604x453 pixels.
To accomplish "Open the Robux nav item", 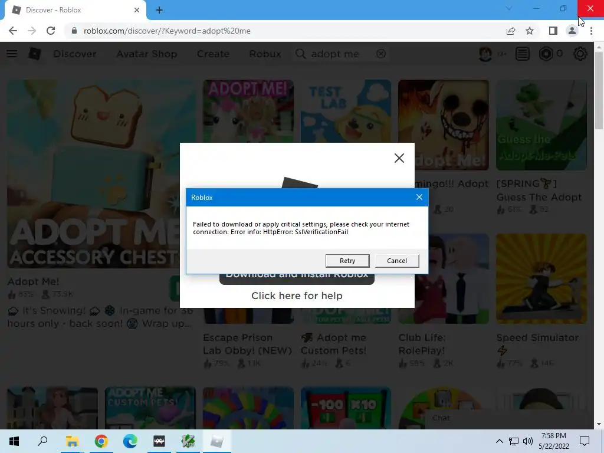I will coord(265,54).
